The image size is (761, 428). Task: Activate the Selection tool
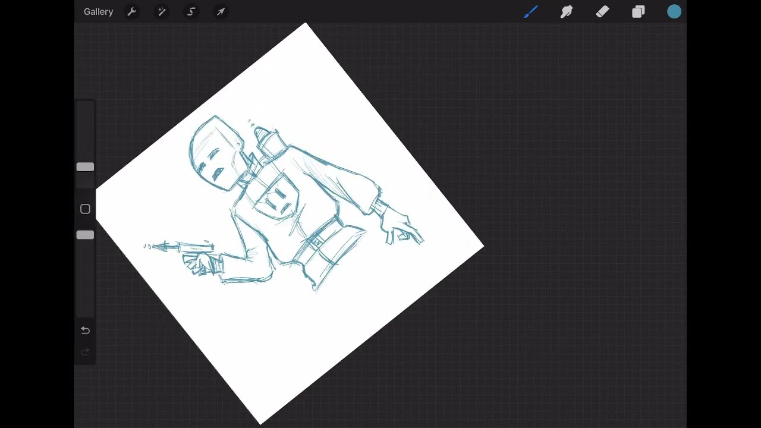click(x=191, y=12)
